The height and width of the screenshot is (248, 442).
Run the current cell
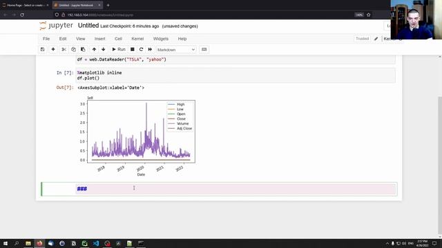click(x=119, y=50)
